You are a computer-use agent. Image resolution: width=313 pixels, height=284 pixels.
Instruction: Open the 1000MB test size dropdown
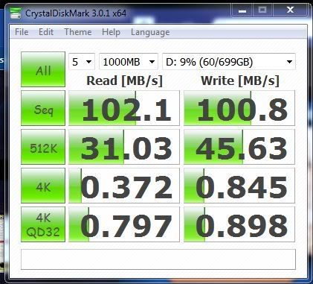[x=129, y=62]
